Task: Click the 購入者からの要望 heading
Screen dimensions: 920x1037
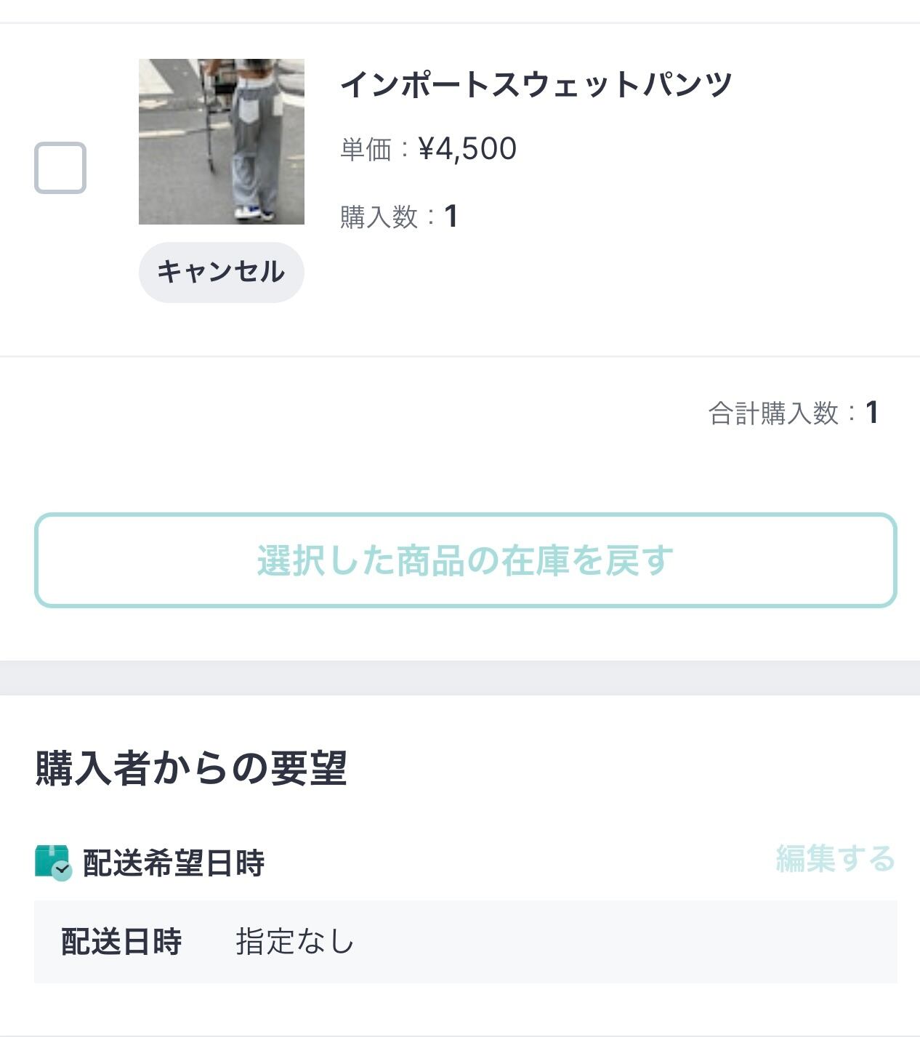Action: coord(191,768)
